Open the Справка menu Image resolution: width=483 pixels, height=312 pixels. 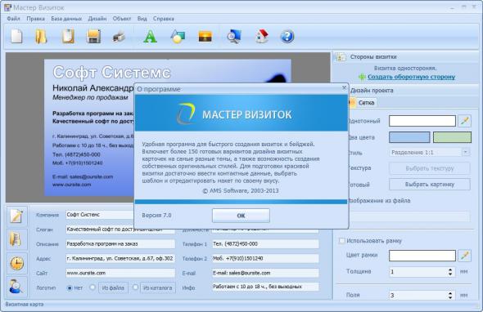point(164,19)
